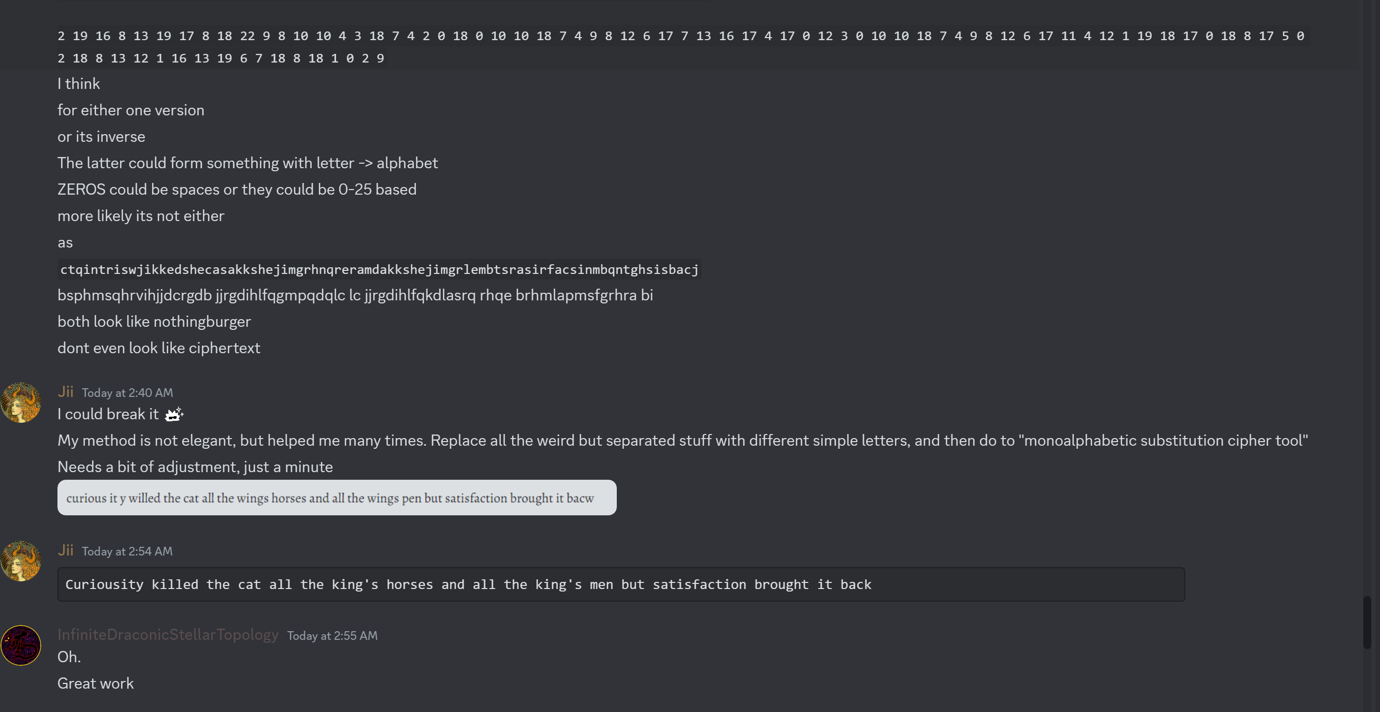Click Jii's avatar on the 2:40 AM message
Viewport: 1380px width, 712px height.
coord(21,403)
